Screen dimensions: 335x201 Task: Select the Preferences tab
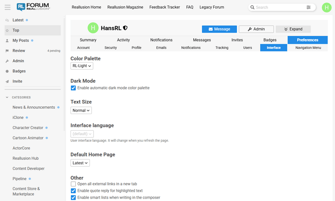click(x=307, y=40)
